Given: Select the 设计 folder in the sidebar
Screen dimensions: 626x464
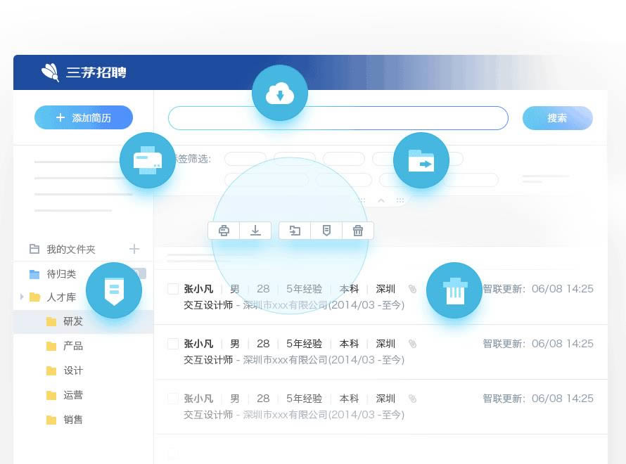Looking at the screenshot, I should point(72,370).
